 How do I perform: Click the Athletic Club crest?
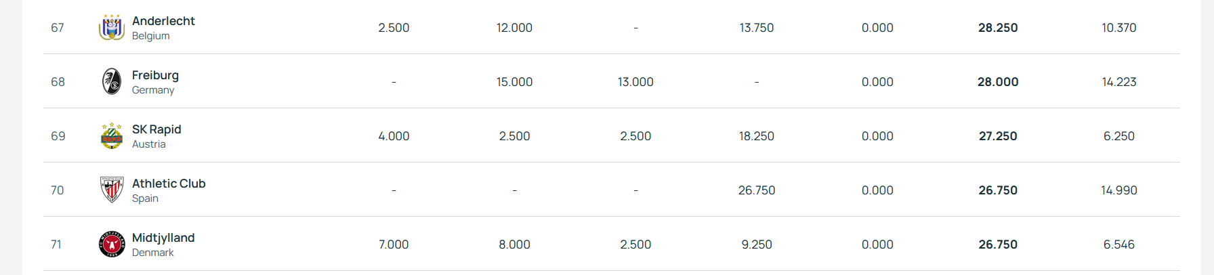(112, 190)
